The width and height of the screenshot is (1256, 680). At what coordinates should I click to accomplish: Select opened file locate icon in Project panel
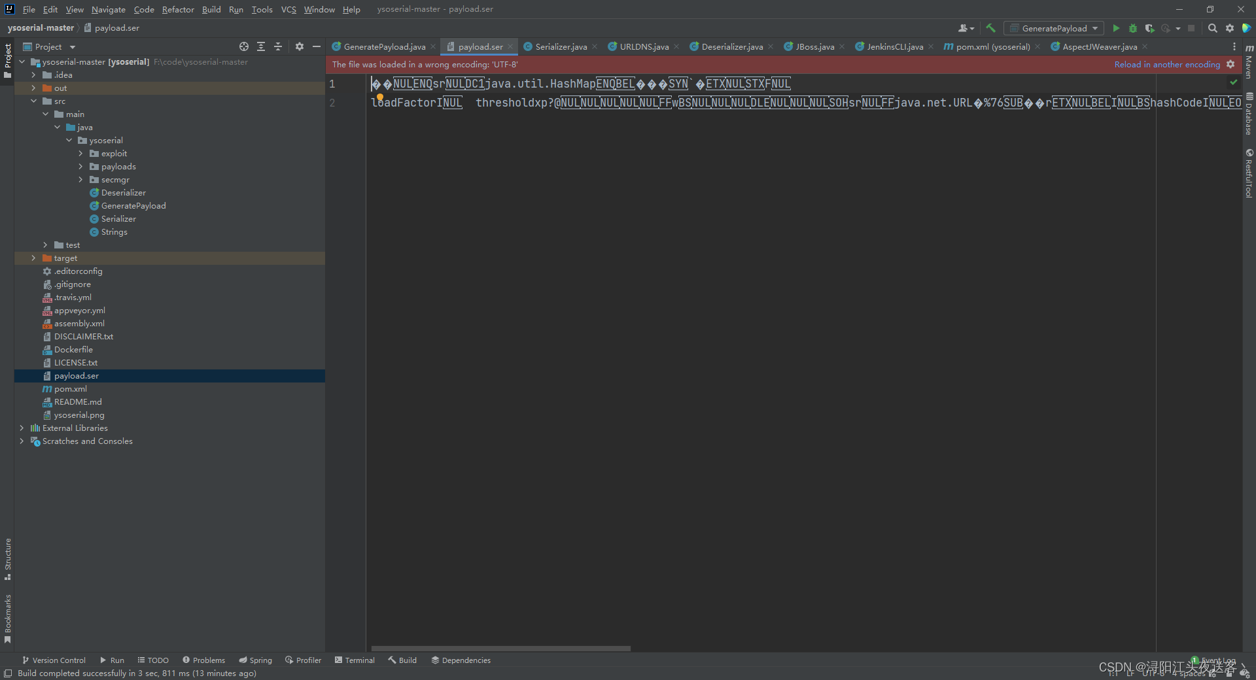(x=244, y=46)
